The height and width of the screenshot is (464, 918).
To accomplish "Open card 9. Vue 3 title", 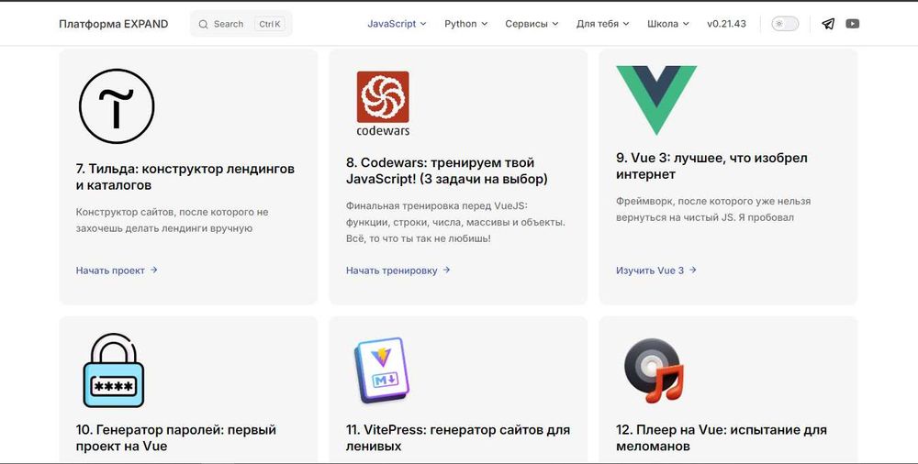I will (711, 166).
